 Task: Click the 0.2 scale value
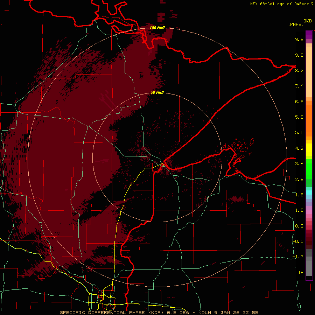click(299, 226)
